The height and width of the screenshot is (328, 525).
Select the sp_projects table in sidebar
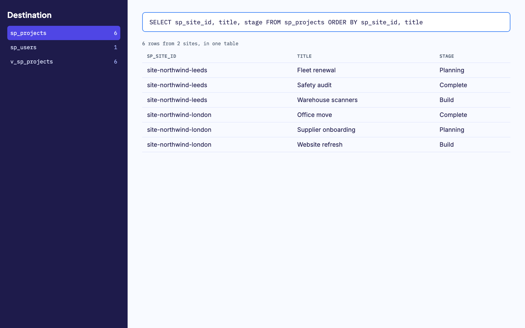coord(64,33)
